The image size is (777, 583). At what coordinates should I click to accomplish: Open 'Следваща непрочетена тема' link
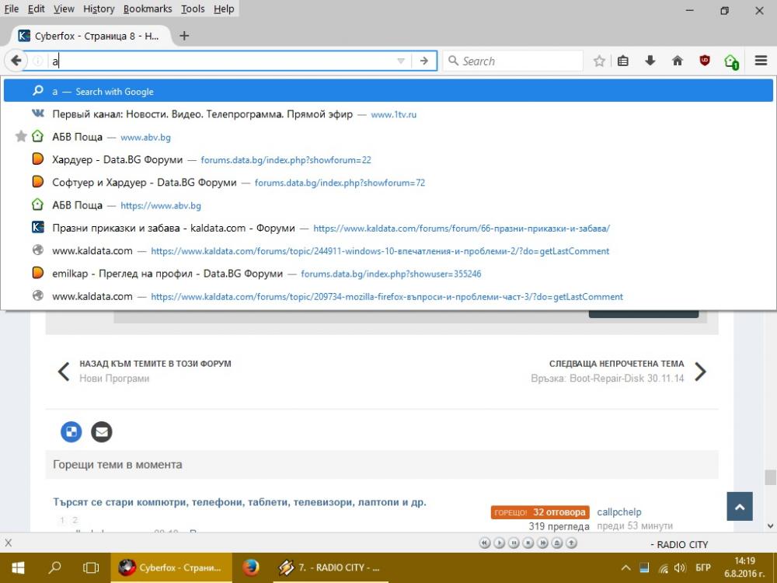click(616, 363)
